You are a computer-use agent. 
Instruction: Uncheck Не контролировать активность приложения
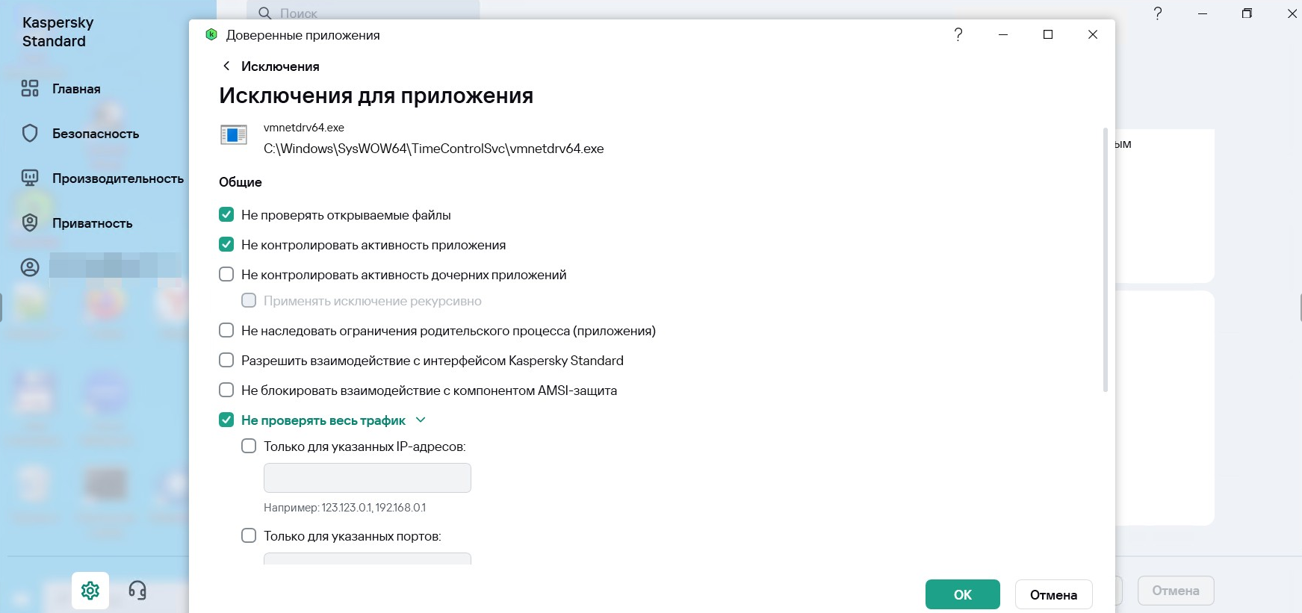point(226,244)
